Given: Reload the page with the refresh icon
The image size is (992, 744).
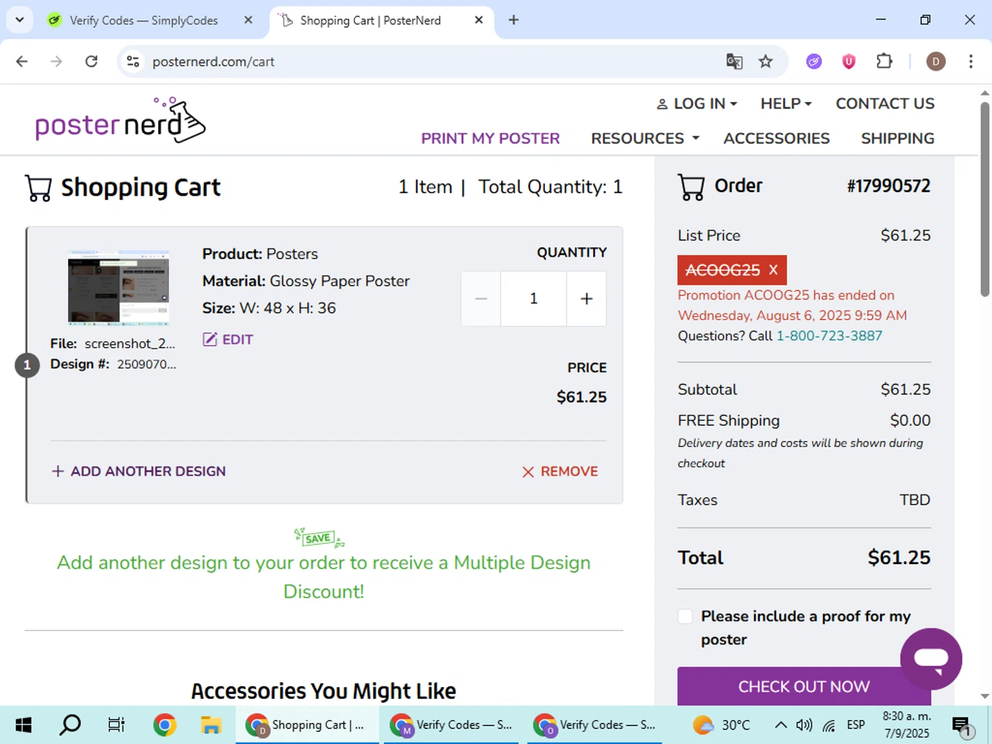Looking at the screenshot, I should coord(91,62).
